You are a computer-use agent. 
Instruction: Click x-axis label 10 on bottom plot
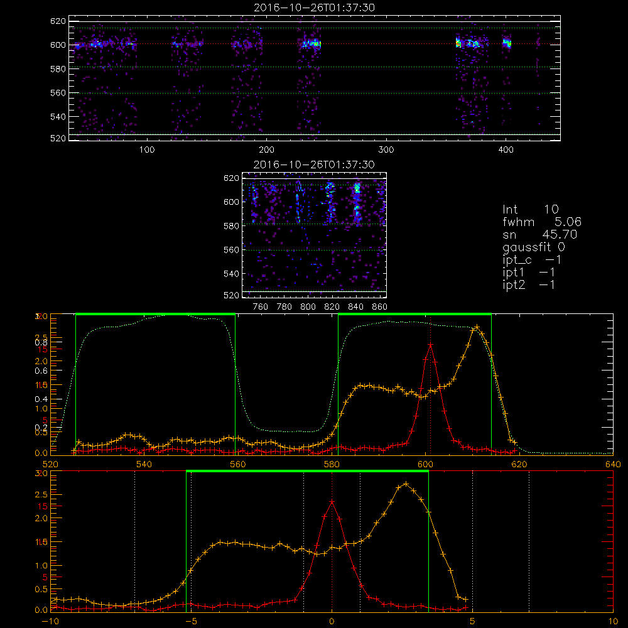[613, 622]
